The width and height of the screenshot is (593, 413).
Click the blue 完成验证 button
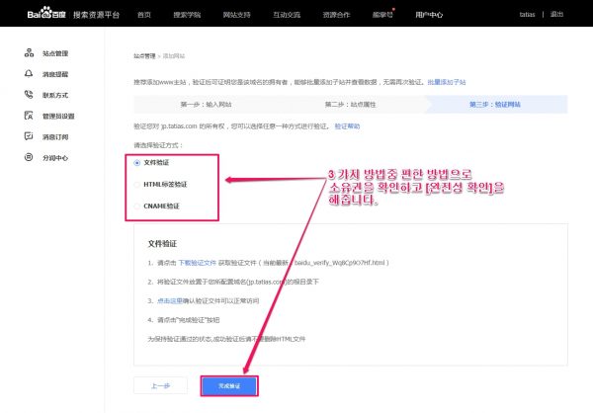pos(229,385)
